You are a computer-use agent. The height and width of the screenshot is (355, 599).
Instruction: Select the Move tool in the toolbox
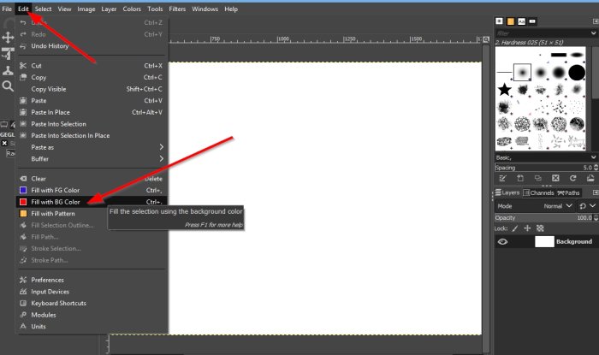(8, 38)
